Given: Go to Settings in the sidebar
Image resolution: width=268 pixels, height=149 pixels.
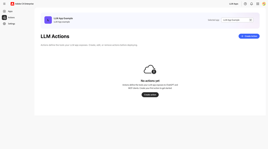Looking at the screenshot, I should tap(11, 24).
